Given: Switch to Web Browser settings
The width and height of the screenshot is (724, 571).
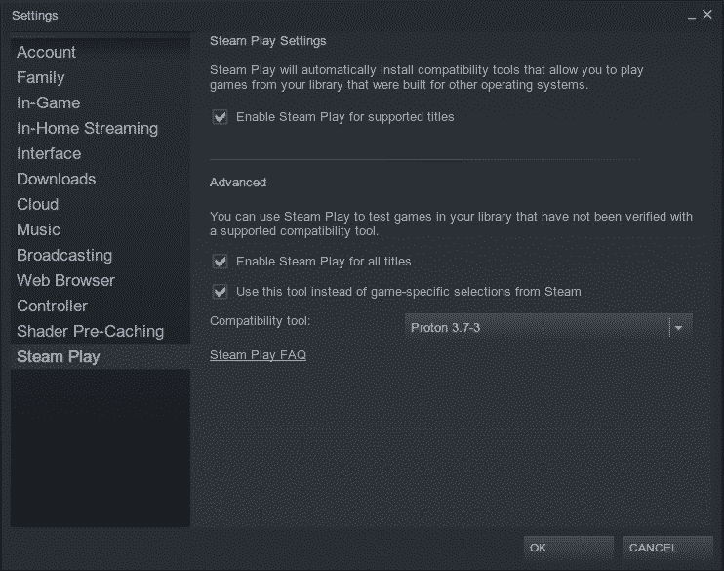Looking at the screenshot, I should click(65, 280).
